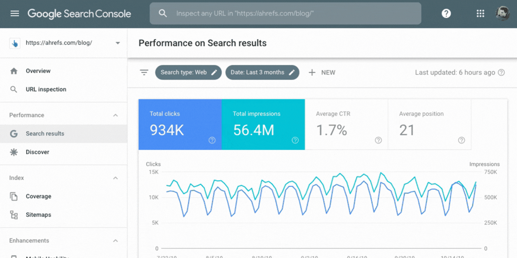The width and height of the screenshot is (517, 258).
Task: Open the property selector dropdown arrow
Action: pyautogui.click(x=118, y=43)
